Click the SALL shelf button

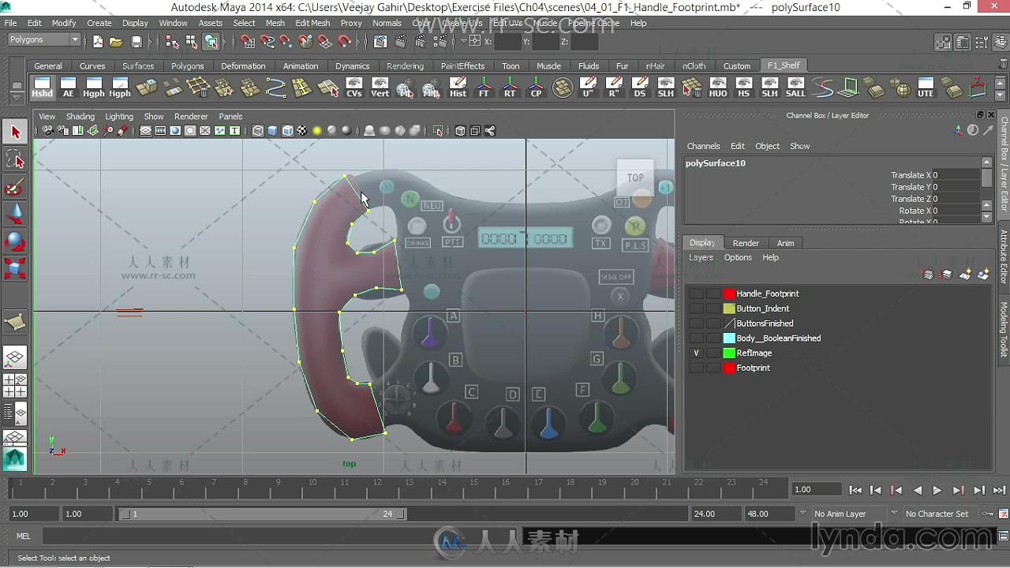pos(795,88)
